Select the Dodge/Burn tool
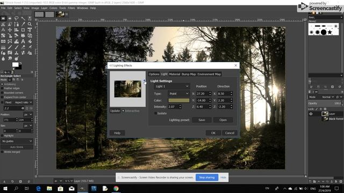Viewport: 344px width, 193px height. click(17, 58)
